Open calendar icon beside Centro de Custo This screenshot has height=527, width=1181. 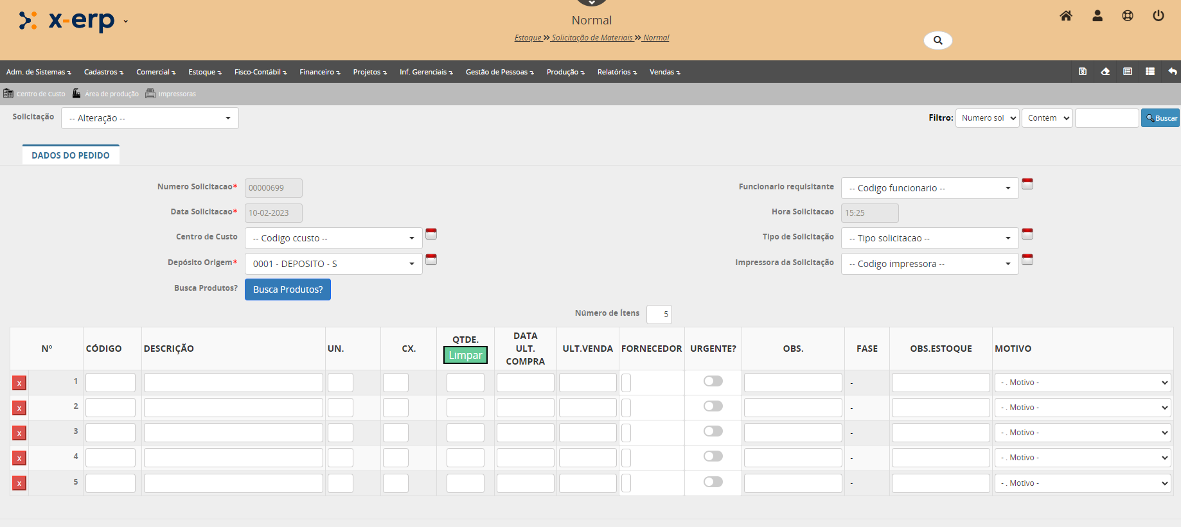[x=431, y=234]
